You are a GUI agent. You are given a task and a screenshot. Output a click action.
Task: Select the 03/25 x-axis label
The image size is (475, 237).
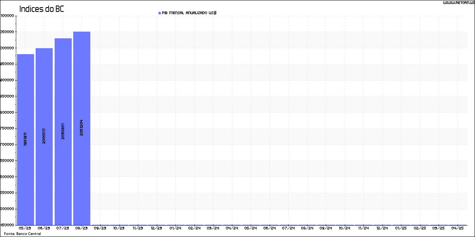pyautogui.click(x=439, y=228)
